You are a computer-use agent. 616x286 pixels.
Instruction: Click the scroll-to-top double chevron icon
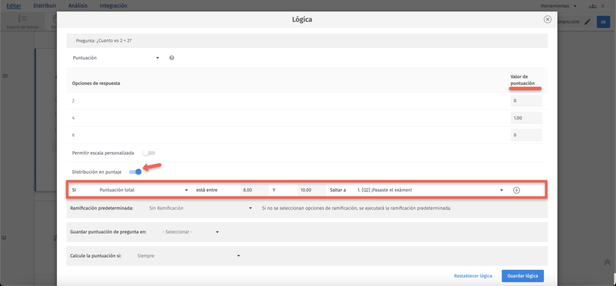[x=607, y=262]
